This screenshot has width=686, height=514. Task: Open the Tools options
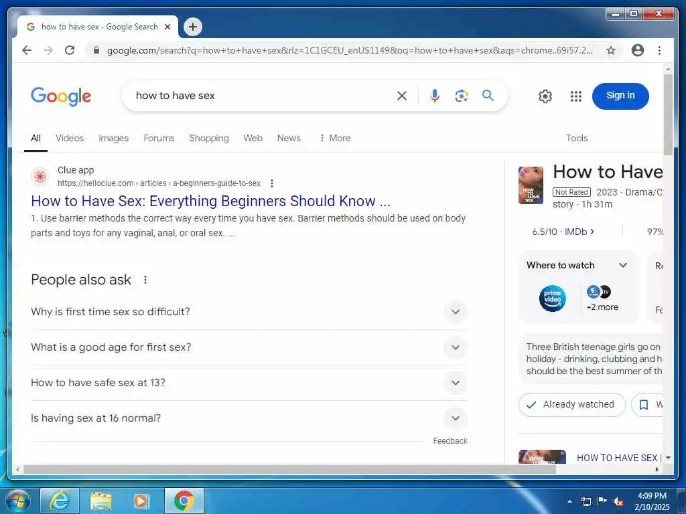point(577,138)
